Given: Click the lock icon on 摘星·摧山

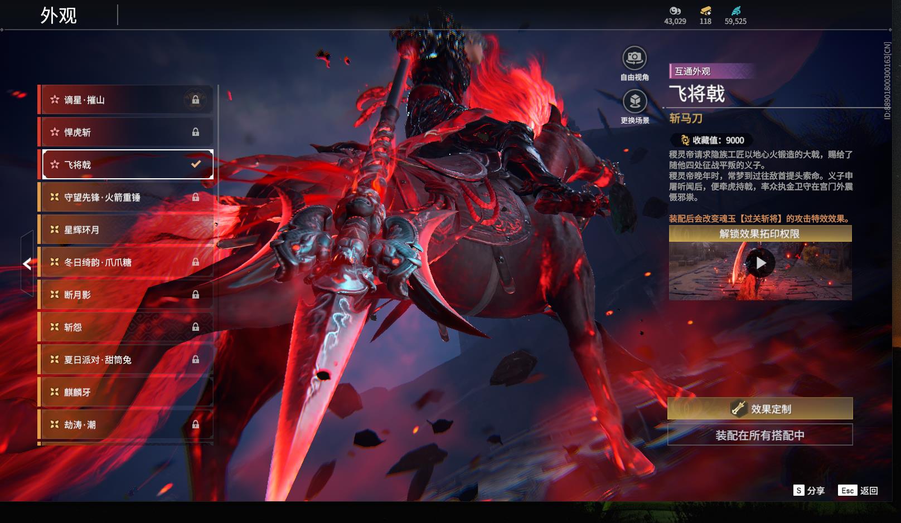Looking at the screenshot, I should coord(196,100).
